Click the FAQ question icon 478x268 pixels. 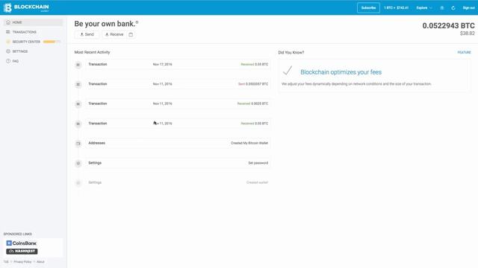tap(8, 61)
